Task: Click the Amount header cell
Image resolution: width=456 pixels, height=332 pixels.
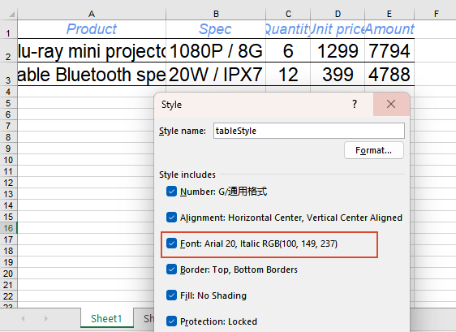Action: point(389,29)
